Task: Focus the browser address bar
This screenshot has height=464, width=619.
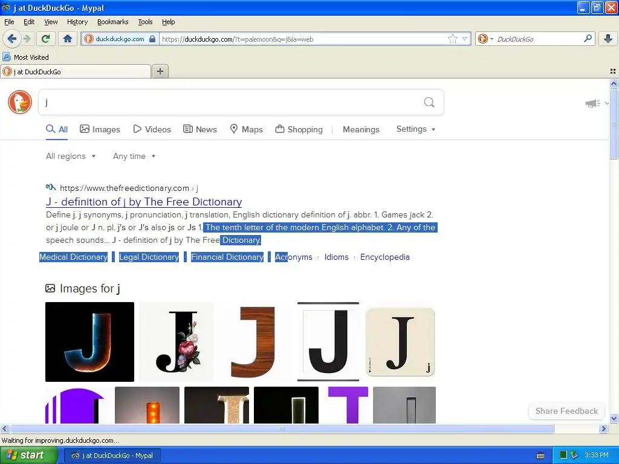Action: (302, 39)
